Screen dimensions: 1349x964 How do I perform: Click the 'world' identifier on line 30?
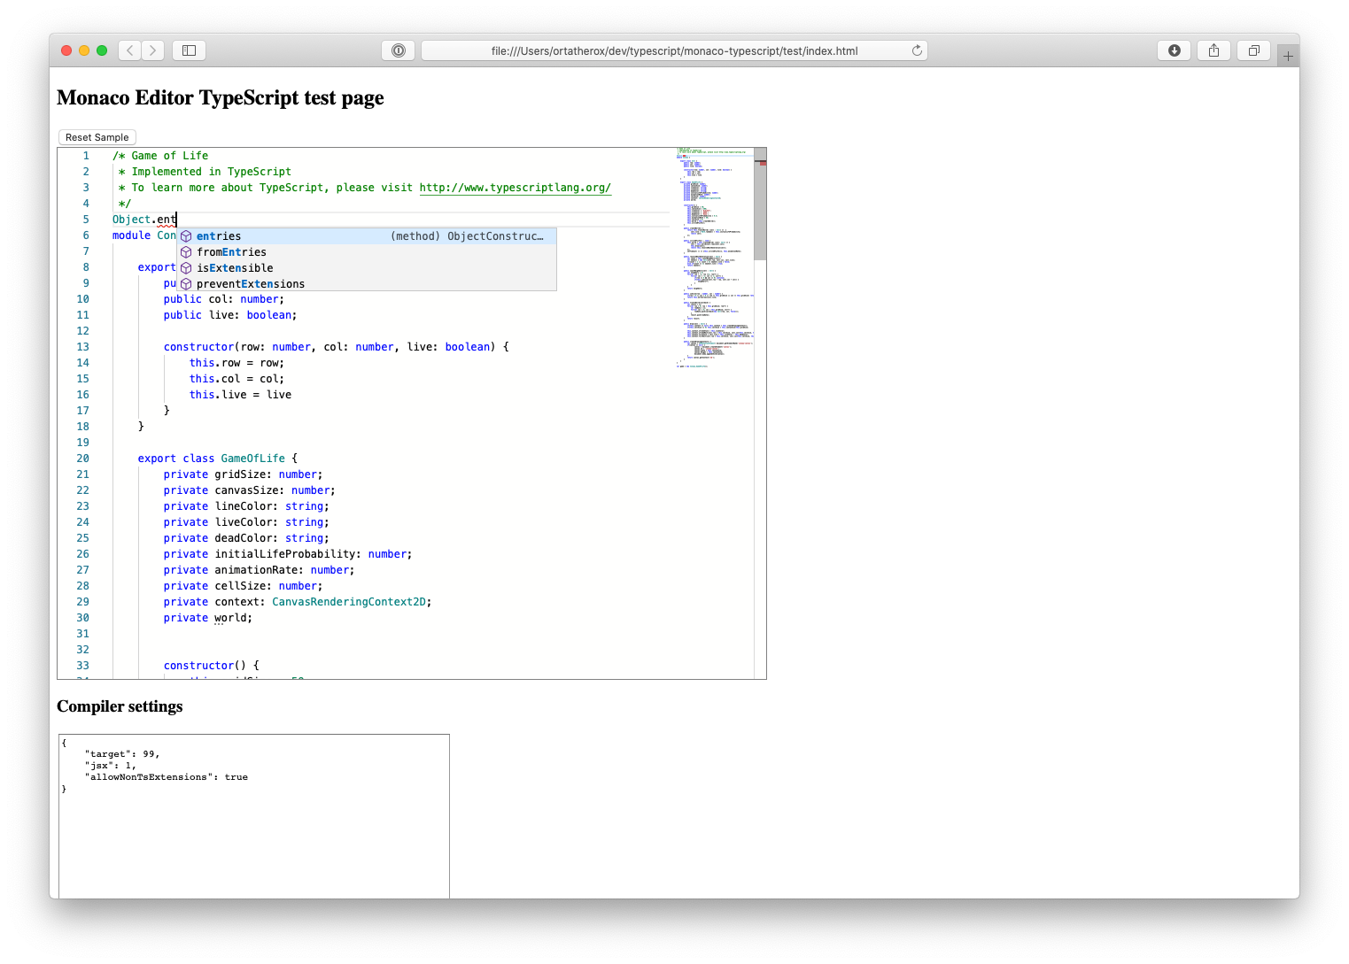coord(230,618)
